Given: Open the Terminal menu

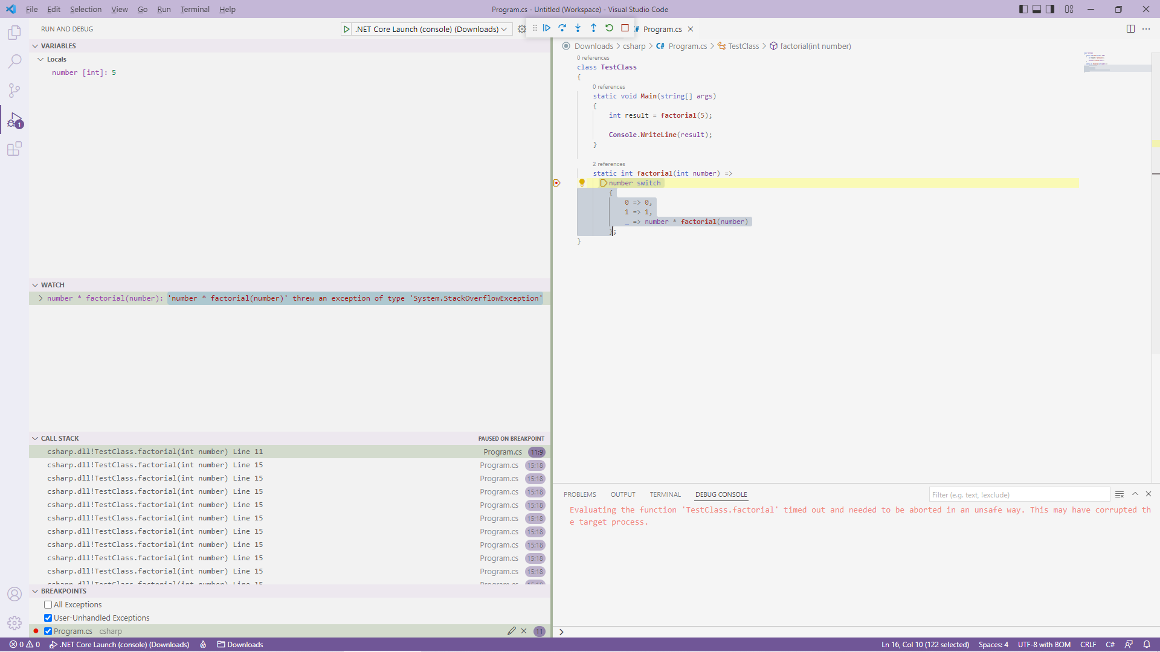Looking at the screenshot, I should tap(195, 9).
